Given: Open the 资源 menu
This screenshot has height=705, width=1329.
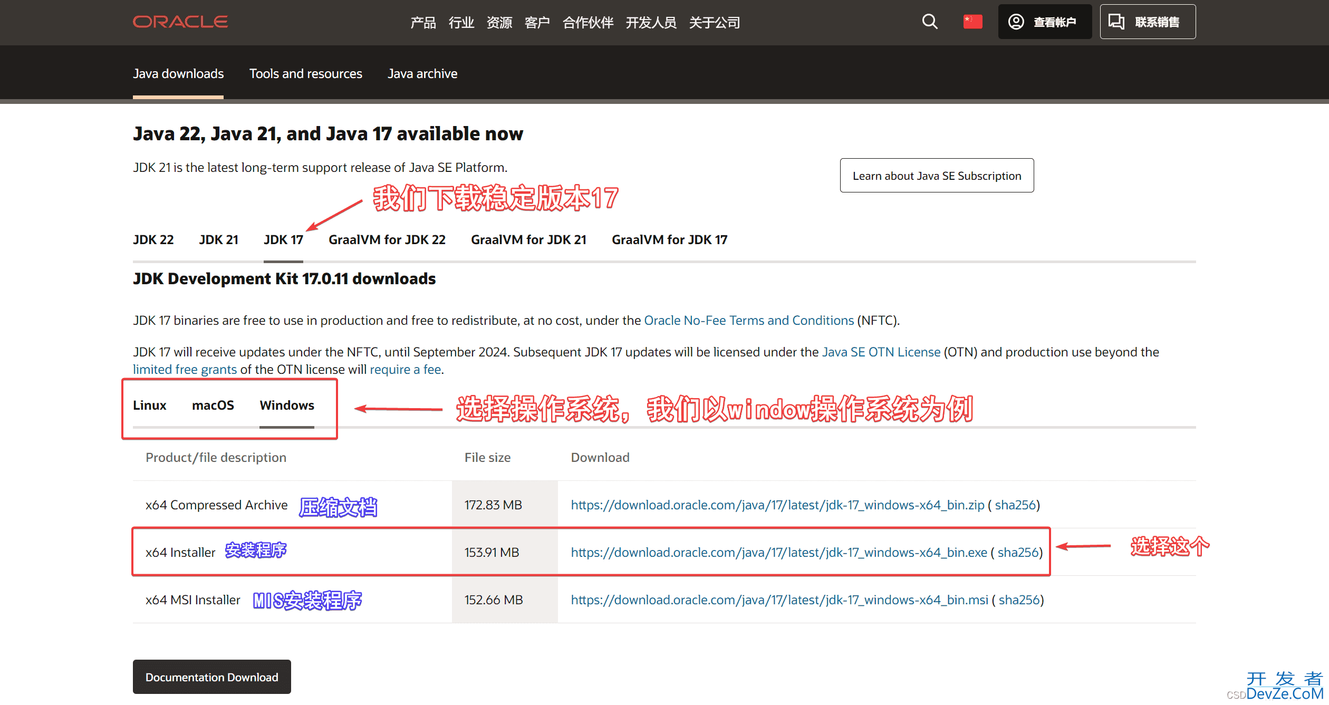Looking at the screenshot, I should point(499,23).
